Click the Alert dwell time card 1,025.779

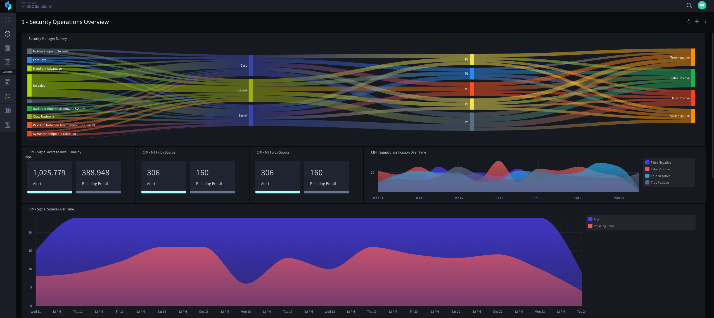click(x=49, y=177)
